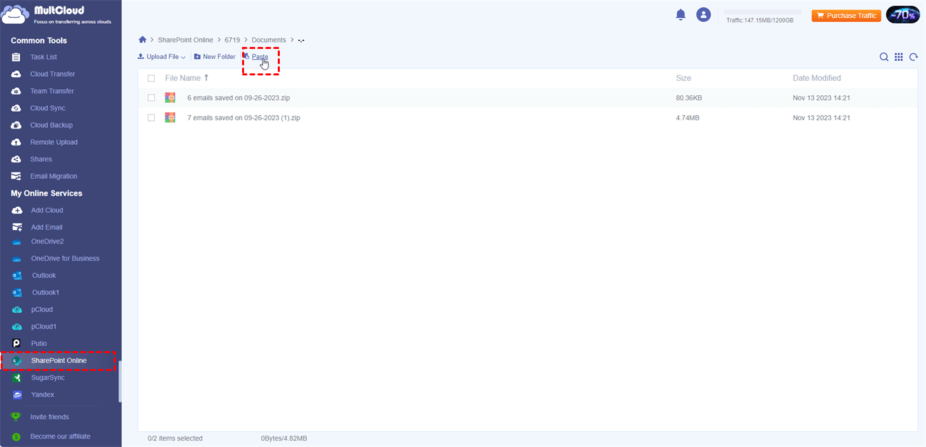Click the Cloud Transfer cloud icon
926x447 pixels.
(x=17, y=74)
